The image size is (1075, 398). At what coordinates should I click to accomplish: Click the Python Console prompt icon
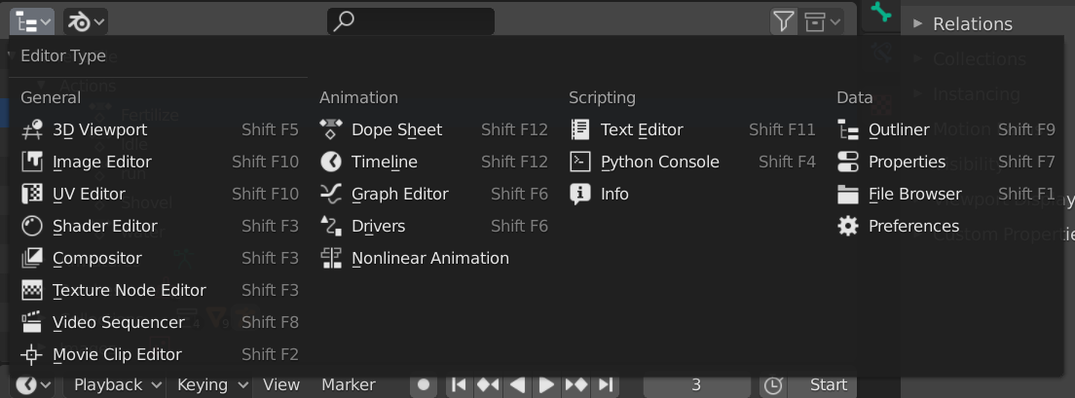coord(580,162)
